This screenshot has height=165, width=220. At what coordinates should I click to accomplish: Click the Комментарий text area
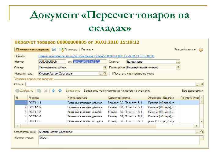point(119,140)
